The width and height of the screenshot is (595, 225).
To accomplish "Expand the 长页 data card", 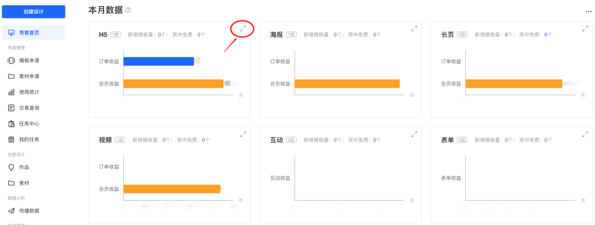I will point(585,28).
